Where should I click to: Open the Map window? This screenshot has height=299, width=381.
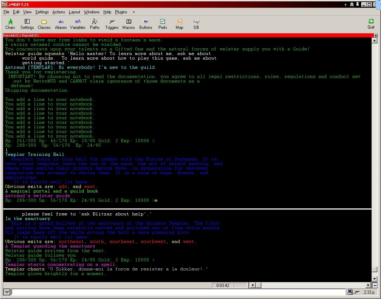(179, 24)
